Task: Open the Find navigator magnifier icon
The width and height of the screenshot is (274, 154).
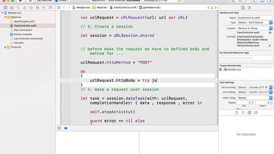Action: [x=18, y=8]
